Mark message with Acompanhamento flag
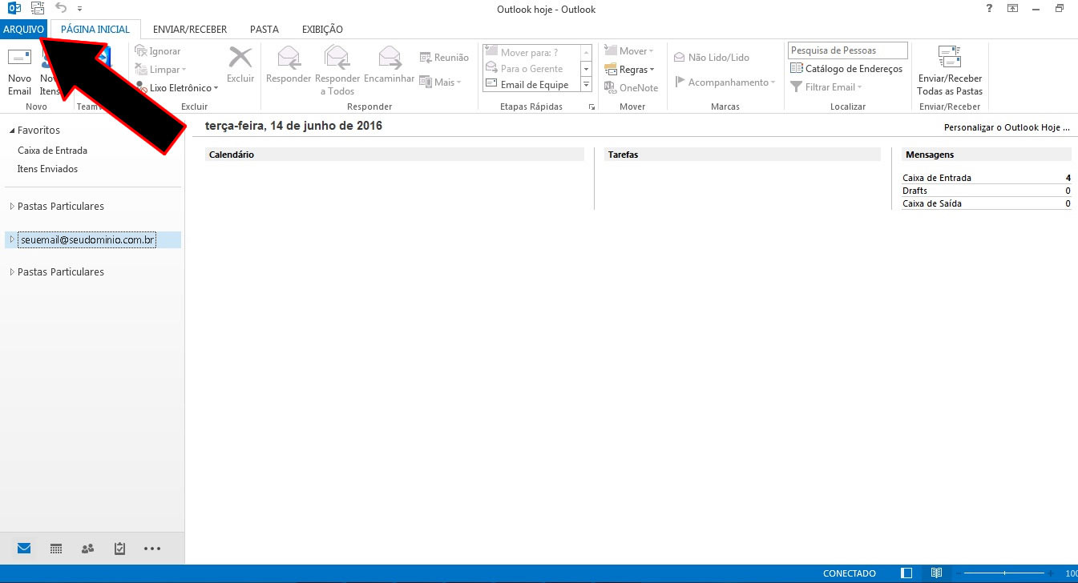1078x583 pixels. [x=724, y=82]
